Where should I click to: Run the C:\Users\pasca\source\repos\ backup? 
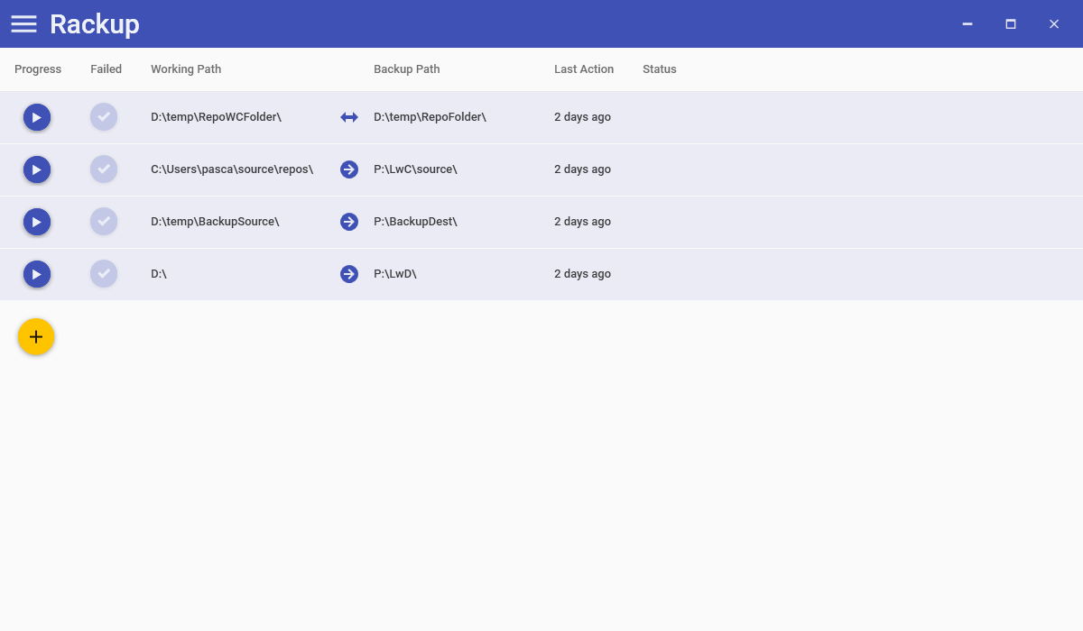(x=37, y=169)
